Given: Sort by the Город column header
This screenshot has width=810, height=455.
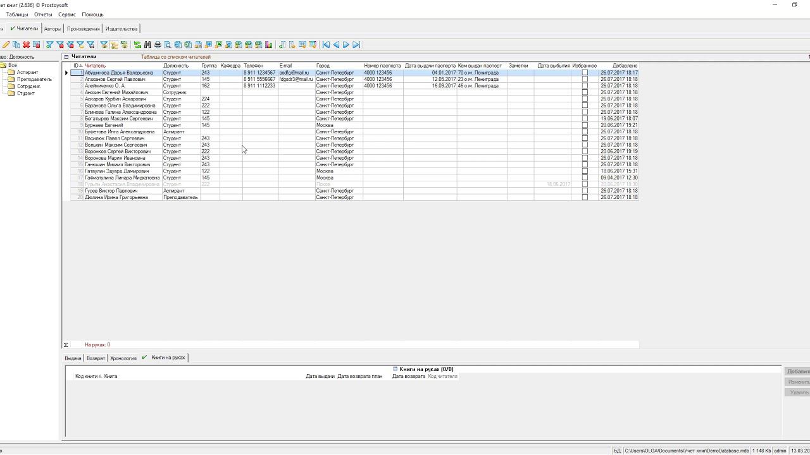Looking at the screenshot, I should coord(339,66).
